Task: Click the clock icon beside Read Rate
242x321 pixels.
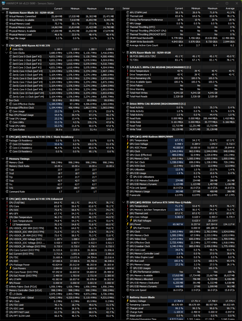Action: point(128,118)
